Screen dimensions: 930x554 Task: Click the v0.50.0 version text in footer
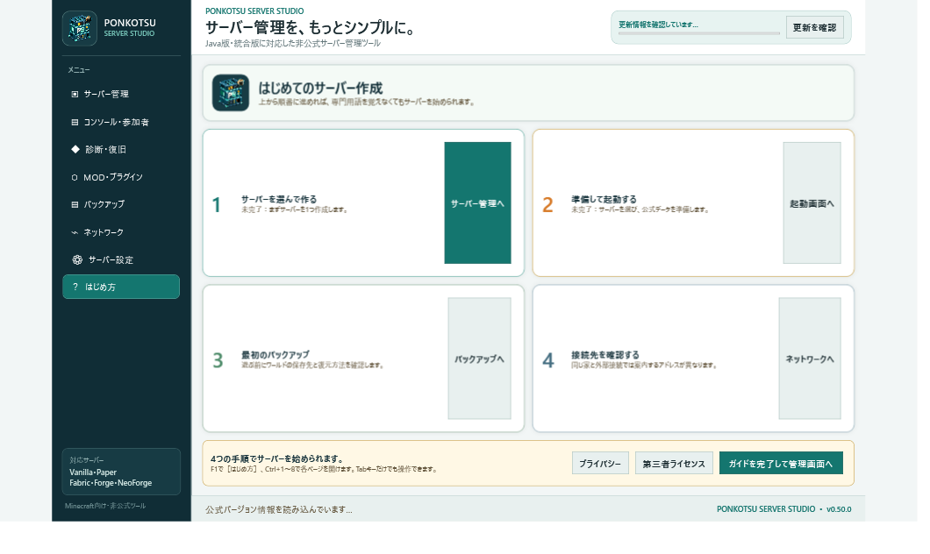(x=839, y=509)
